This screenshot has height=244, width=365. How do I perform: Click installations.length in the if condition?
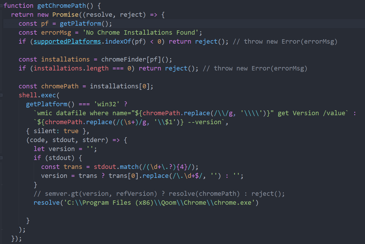click(x=71, y=68)
